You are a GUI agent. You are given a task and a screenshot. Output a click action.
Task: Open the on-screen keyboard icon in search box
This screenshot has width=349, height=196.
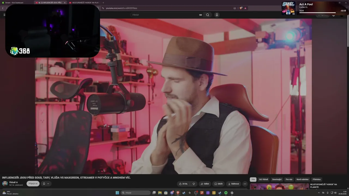pos(201,15)
